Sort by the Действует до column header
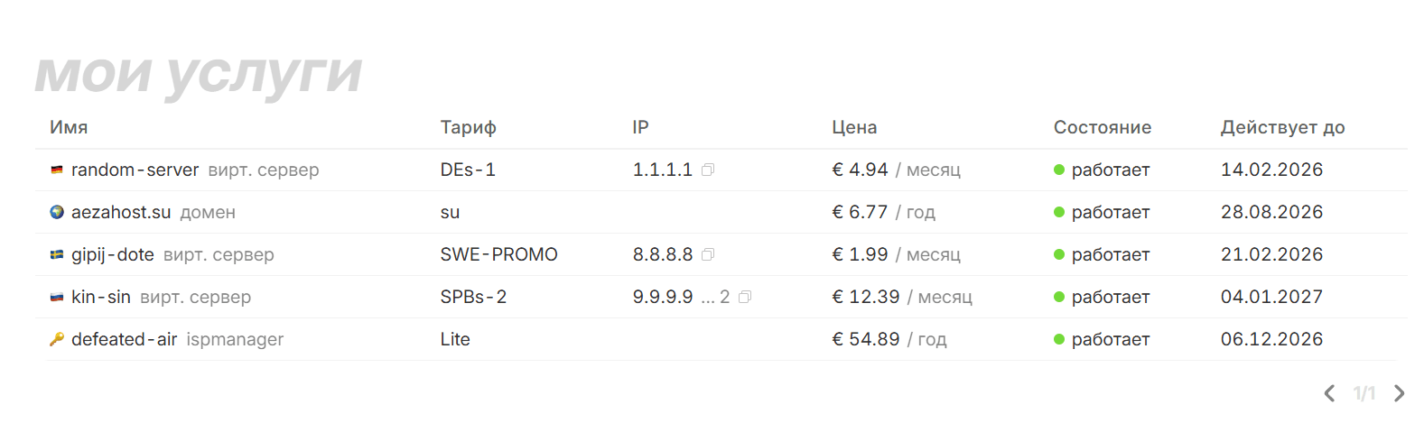 [1282, 127]
